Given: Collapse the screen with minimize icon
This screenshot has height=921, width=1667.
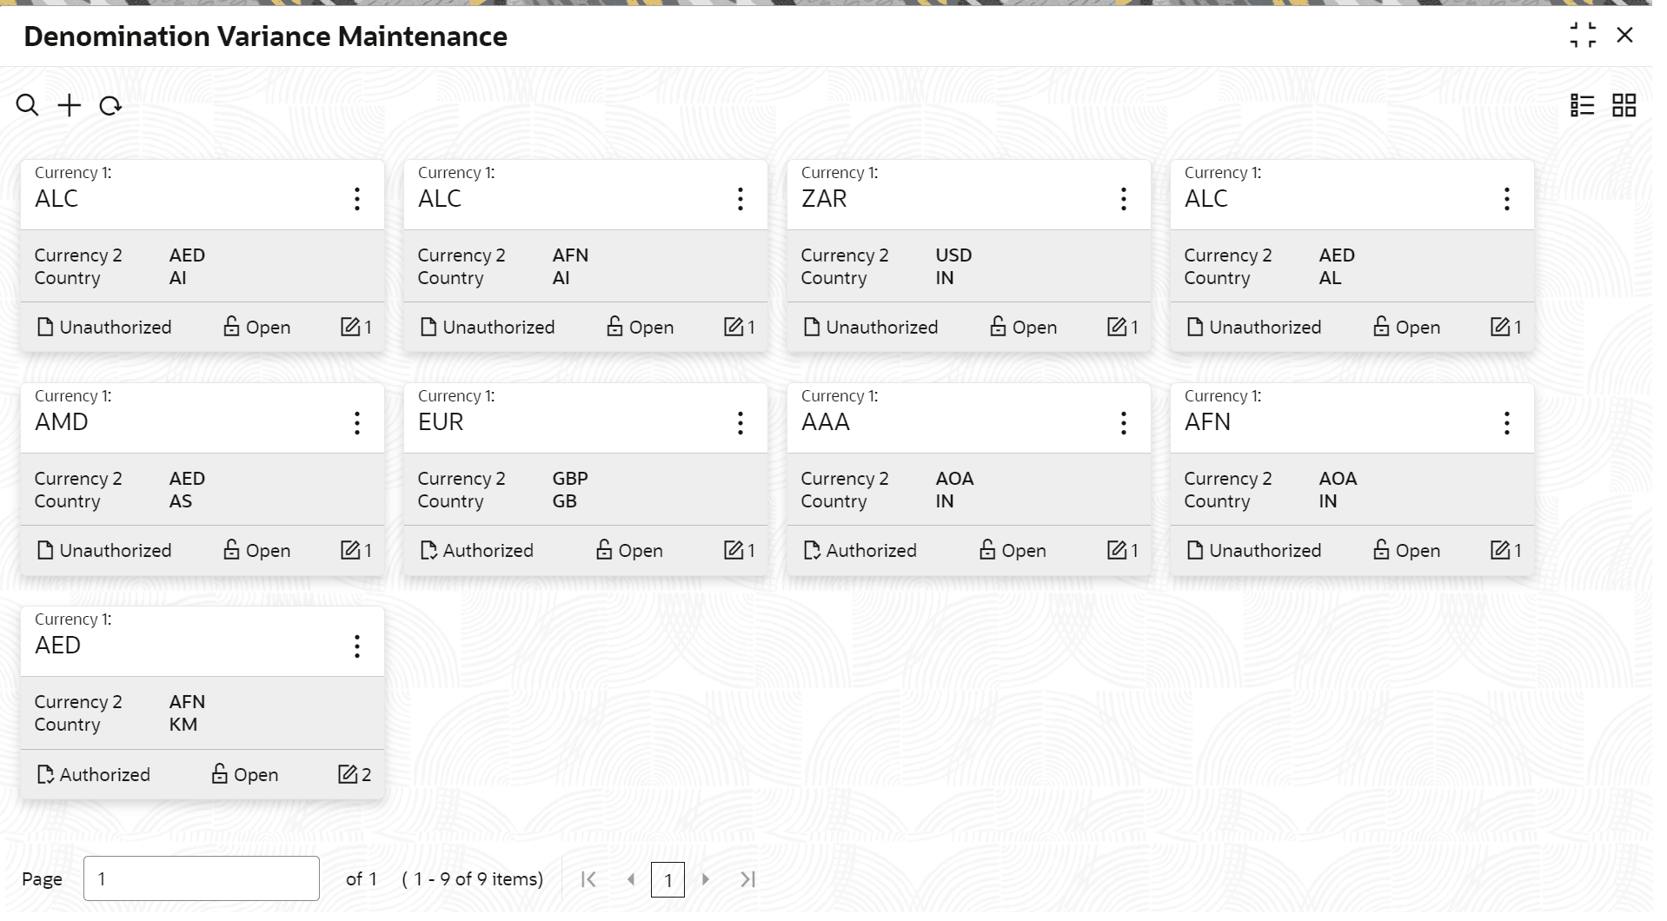Looking at the screenshot, I should point(1583,36).
